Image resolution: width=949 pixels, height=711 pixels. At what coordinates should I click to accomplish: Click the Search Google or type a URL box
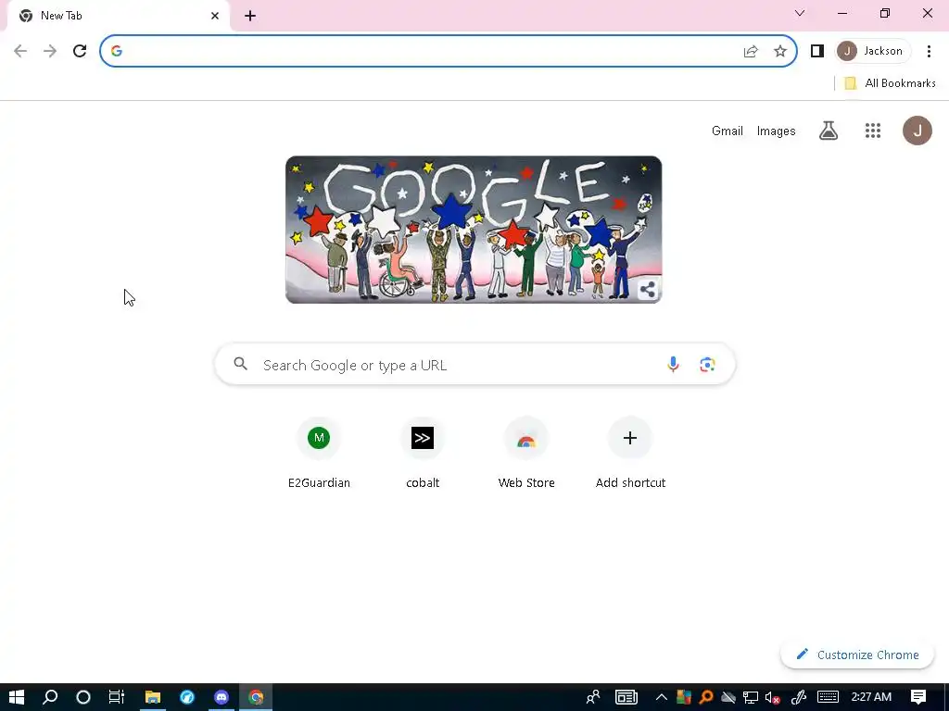(475, 365)
